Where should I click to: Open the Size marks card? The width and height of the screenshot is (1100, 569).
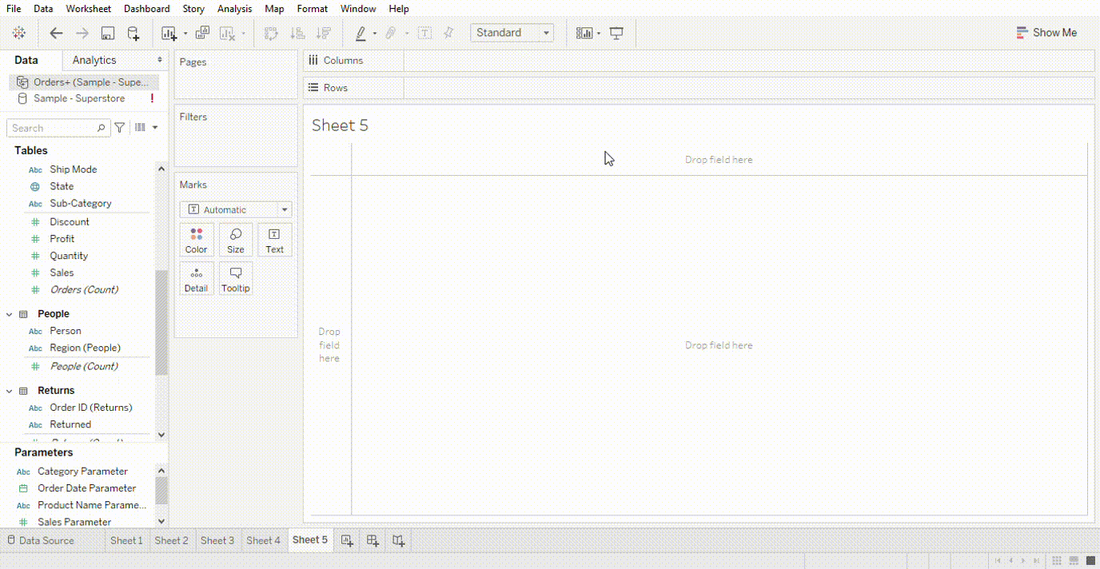[236, 240]
